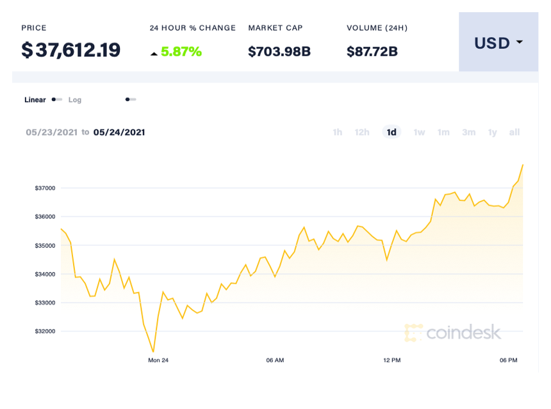551x409 pixels.
Task: Click the Mon 24 low point on chart
Action: coord(153,351)
